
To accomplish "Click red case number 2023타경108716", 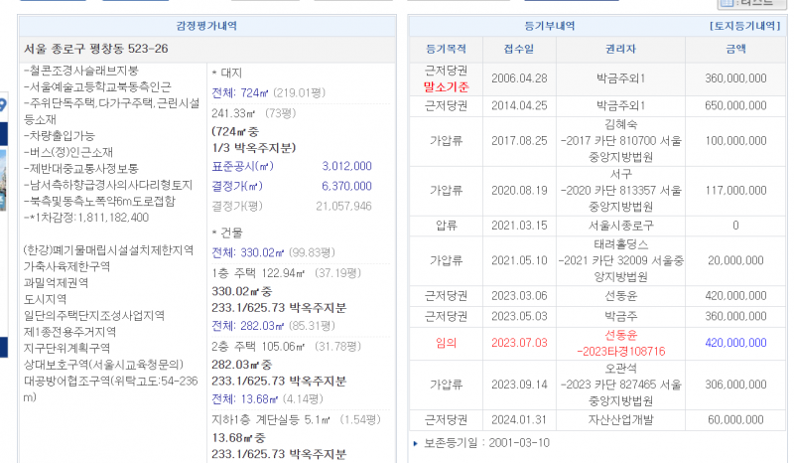I will [x=620, y=351].
